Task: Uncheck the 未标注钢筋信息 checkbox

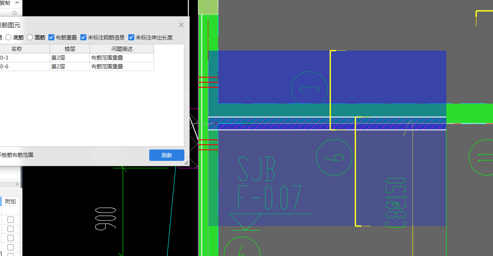Action: 83,37
